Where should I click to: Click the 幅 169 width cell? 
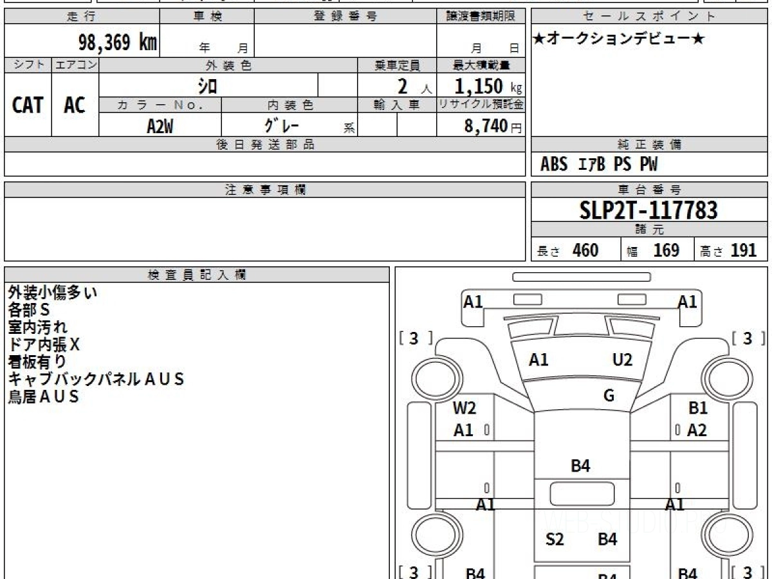(658, 250)
